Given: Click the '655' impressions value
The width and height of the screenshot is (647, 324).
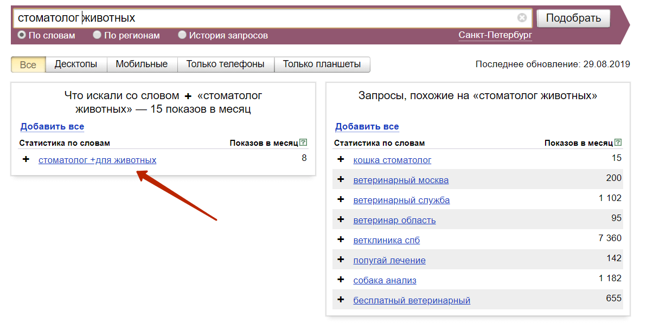Looking at the screenshot, I should point(613,299).
